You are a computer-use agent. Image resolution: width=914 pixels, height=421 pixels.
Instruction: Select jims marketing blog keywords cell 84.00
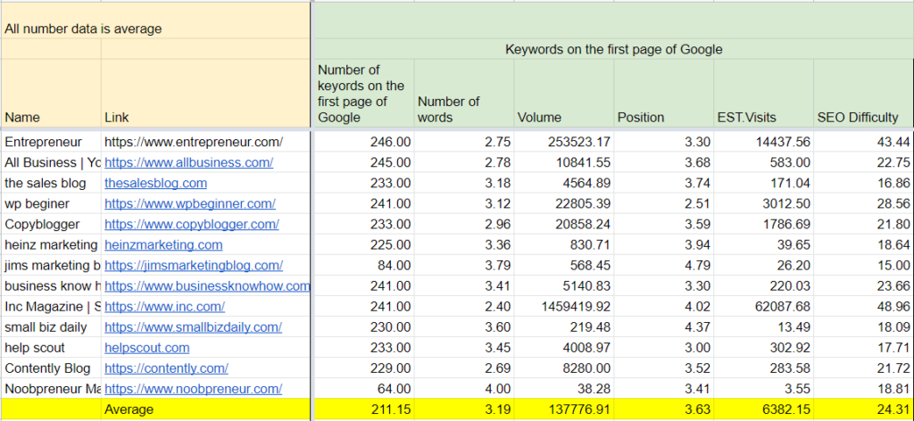(364, 266)
